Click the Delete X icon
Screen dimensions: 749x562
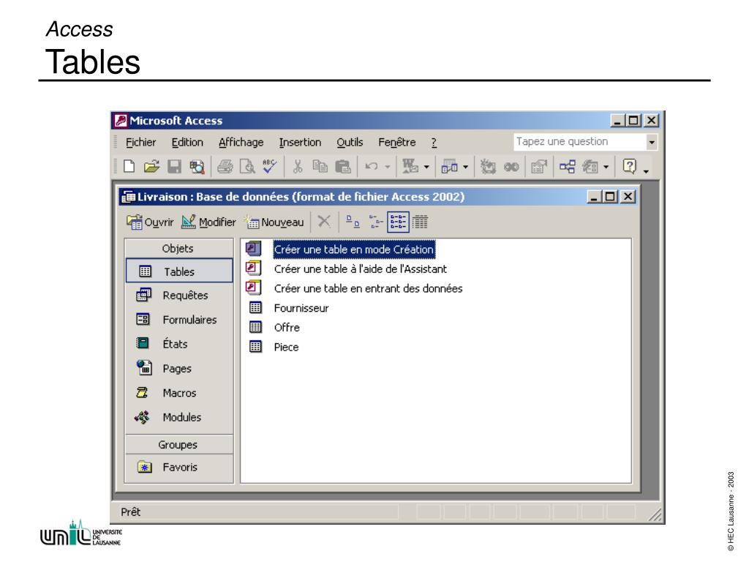pos(324,221)
